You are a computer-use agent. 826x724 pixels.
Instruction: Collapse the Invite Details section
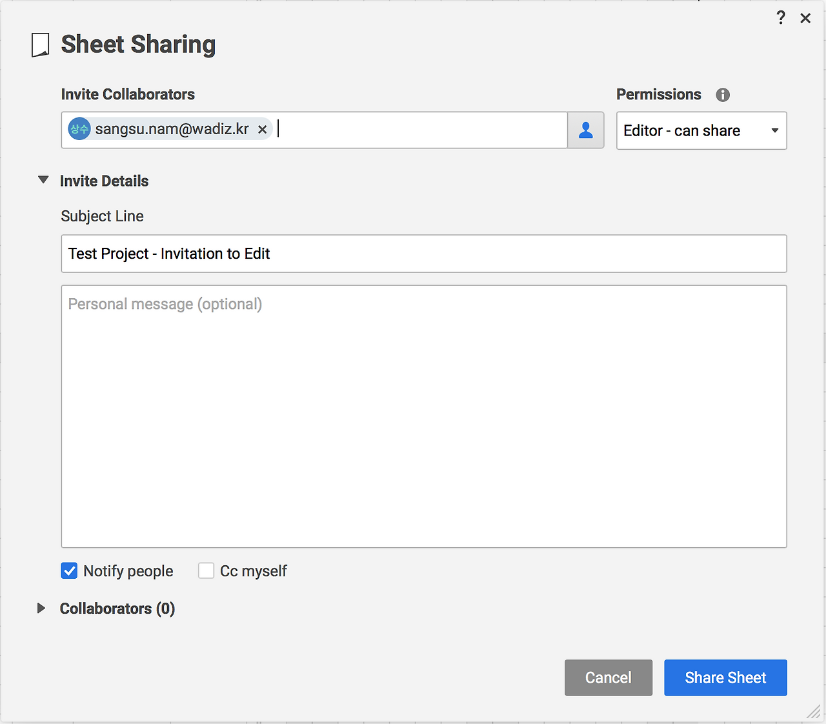43,181
